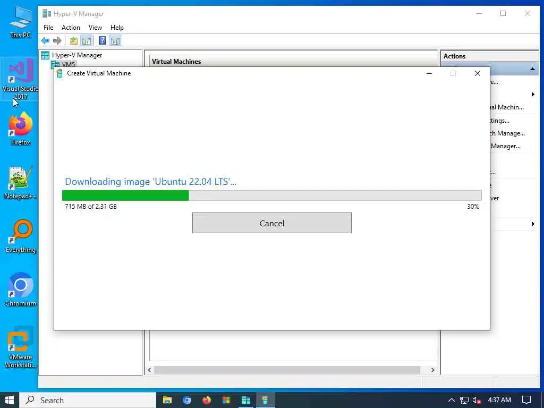
Task: Click the forward arrow in Hyper-V Manager toolbar
Action: 57,40
